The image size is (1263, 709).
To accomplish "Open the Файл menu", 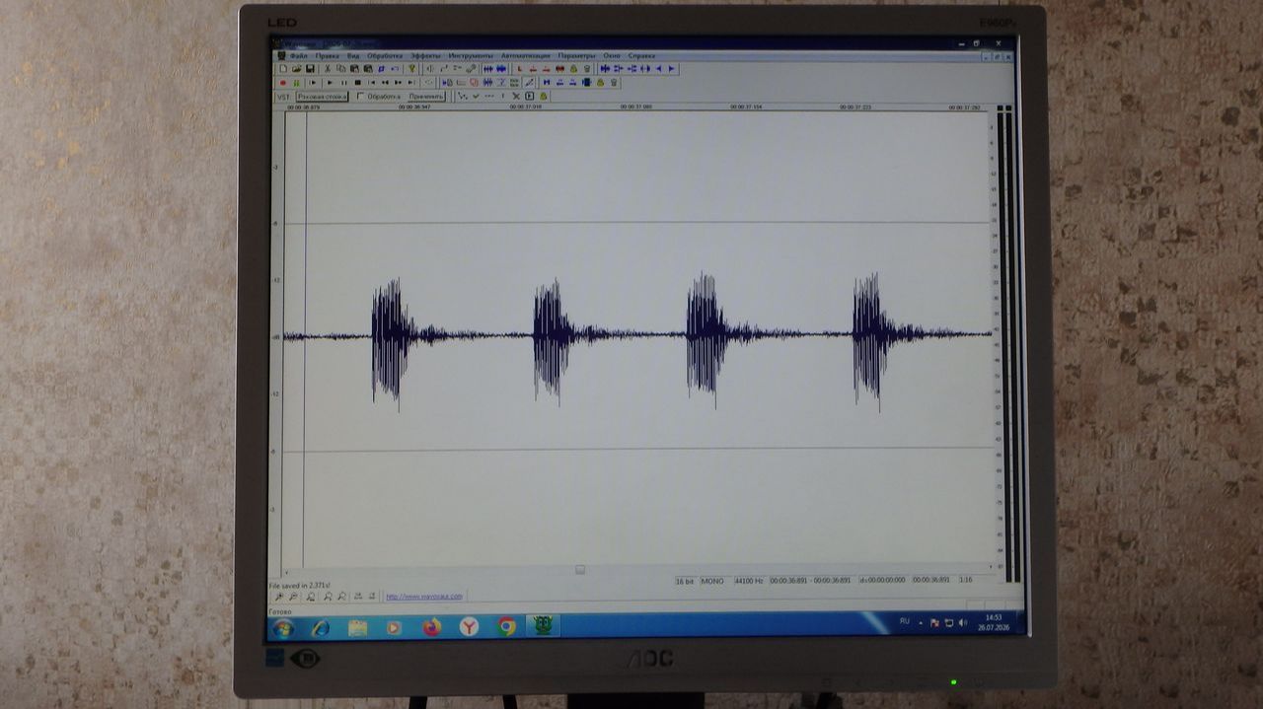I will [299, 56].
